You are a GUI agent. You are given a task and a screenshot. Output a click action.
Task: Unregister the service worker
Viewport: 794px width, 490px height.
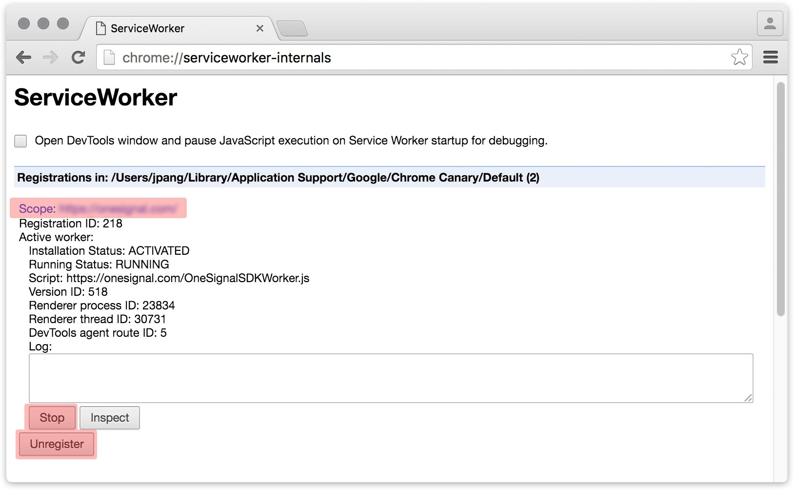pyautogui.click(x=57, y=444)
